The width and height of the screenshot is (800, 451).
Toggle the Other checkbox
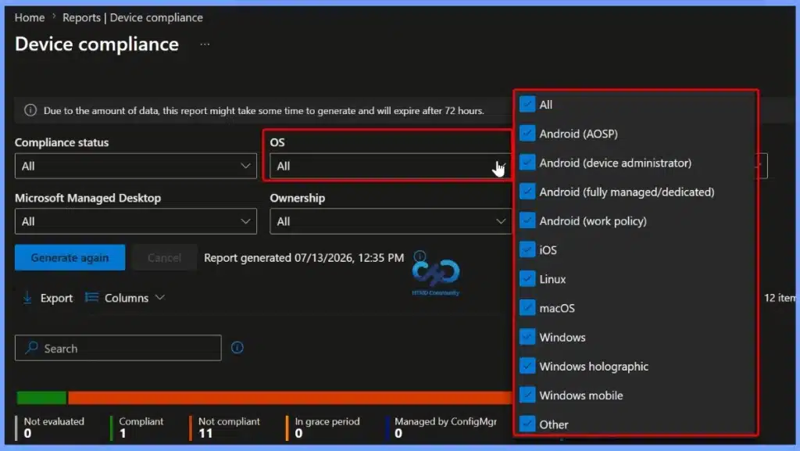(x=527, y=424)
